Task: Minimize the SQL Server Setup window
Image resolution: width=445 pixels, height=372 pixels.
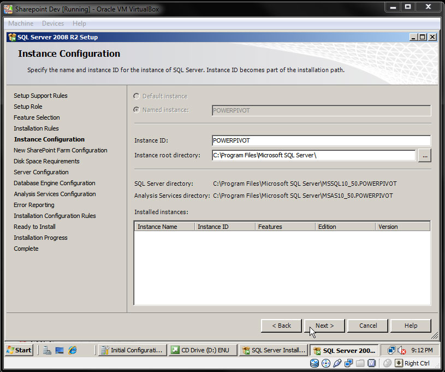Action: 414,37
